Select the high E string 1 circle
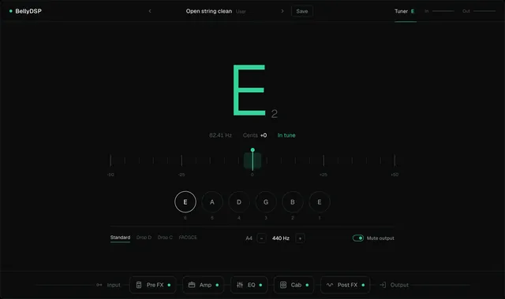Screen dimensions: 505x299 pyautogui.click(x=320, y=202)
